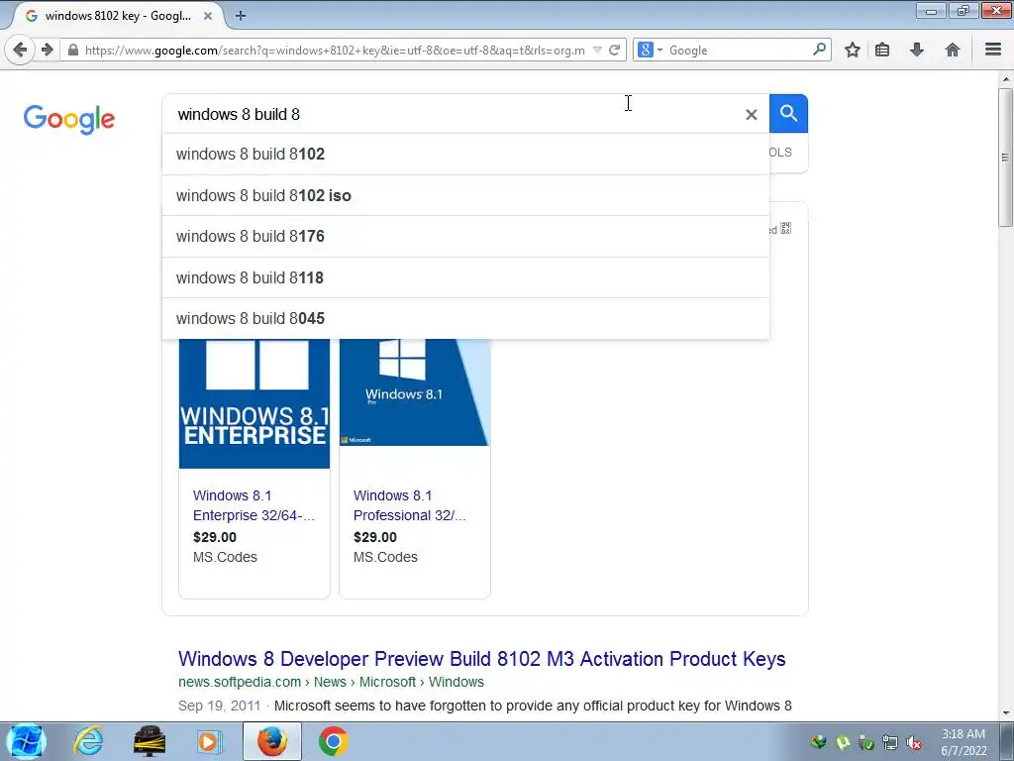Open the Windows Start button
This screenshot has width=1014, height=761.
coord(26,741)
